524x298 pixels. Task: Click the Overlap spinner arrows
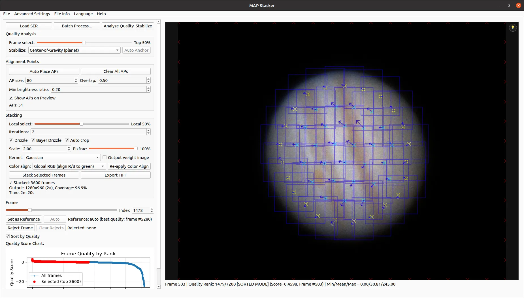point(148,80)
